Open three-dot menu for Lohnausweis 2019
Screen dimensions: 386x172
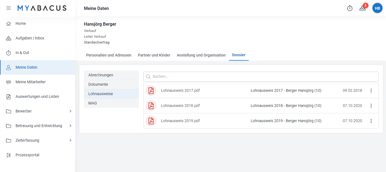point(371,121)
